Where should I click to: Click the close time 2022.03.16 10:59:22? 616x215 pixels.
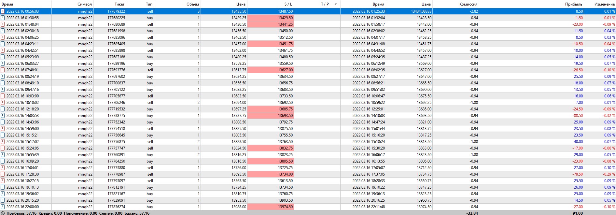coord(369,103)
